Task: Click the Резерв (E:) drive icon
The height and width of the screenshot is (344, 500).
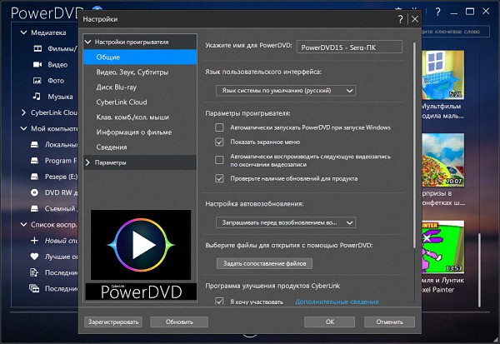Action: pyautogui.click(x=34, y=177)
